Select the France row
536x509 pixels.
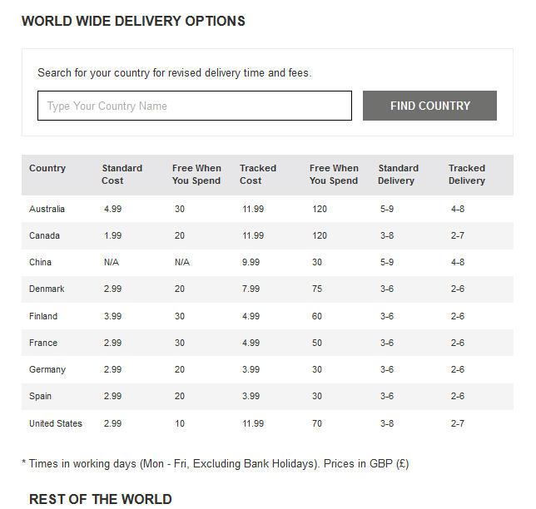pos(267,343)
